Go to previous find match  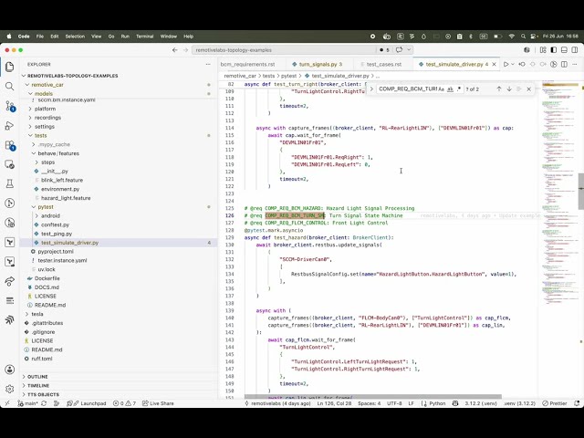499,89
